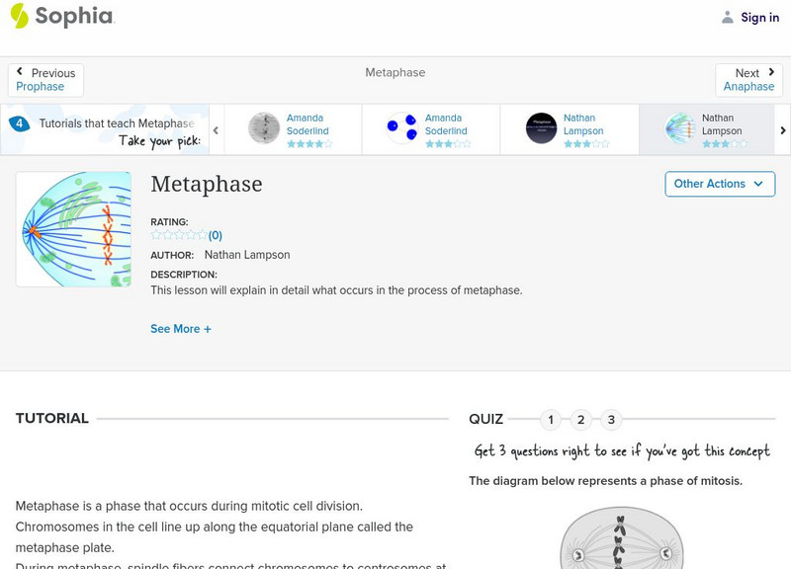Jump to quiz question 1
Image resolution: width=791 pixels, height=569 pixels.
(551, 420)
